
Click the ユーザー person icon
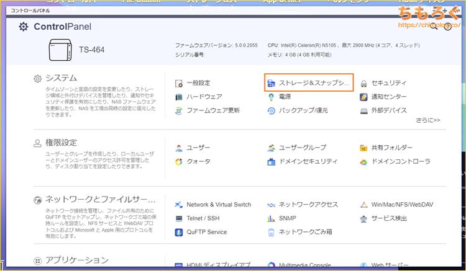pos(179,148)
